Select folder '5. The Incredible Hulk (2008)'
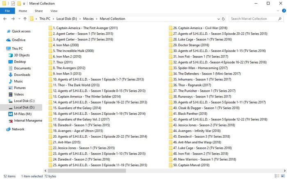The image size is (287, 179). pyautogui.click(x=71, y=51)
